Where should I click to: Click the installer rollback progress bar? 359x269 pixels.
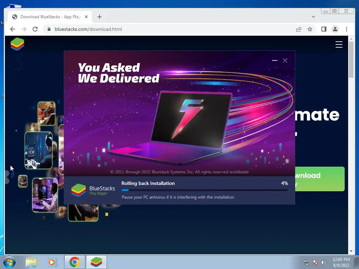tap(205, 190)
